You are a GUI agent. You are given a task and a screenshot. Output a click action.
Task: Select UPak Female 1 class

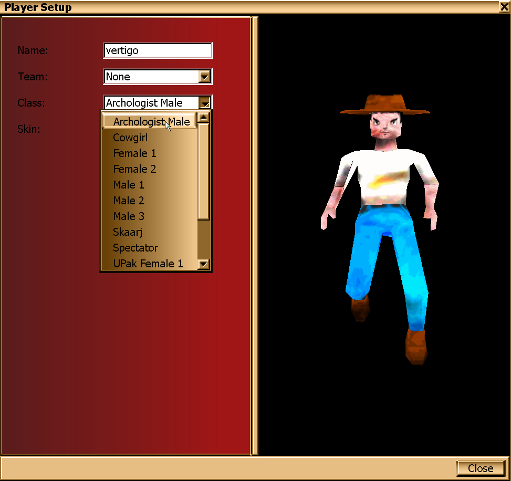coord(150,263)
